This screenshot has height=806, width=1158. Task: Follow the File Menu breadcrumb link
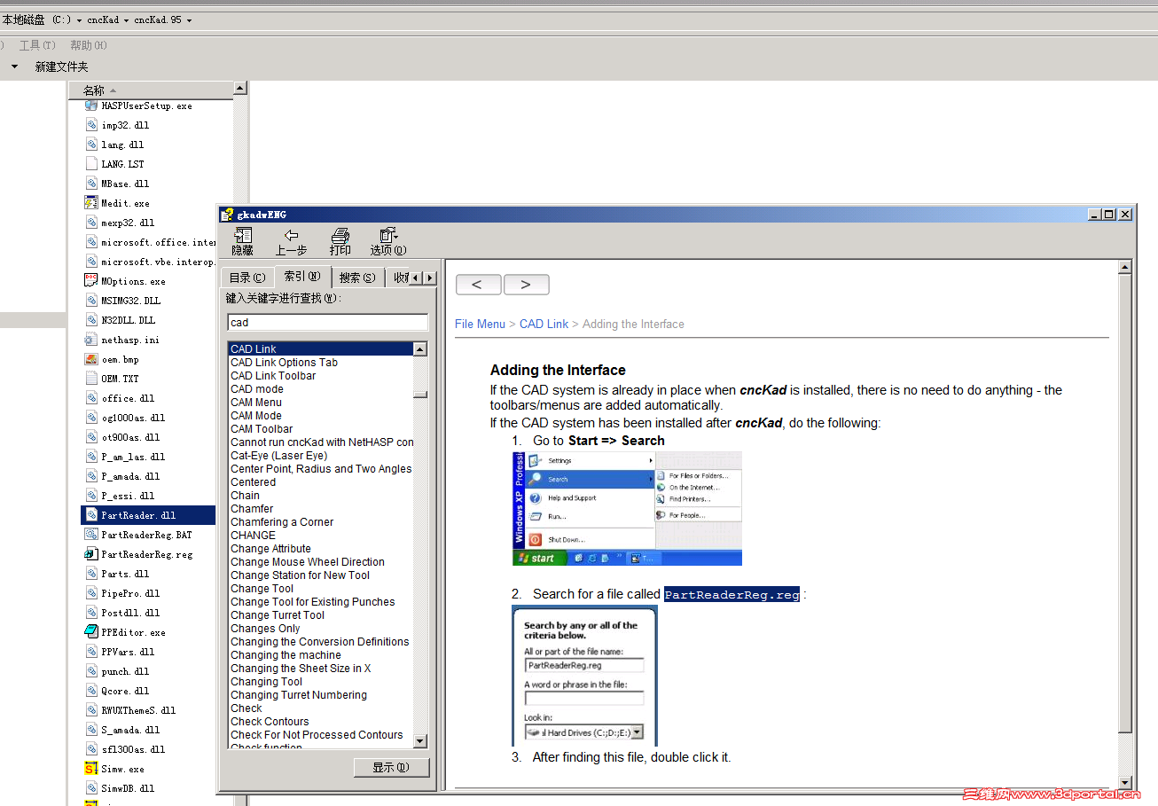click(480, 325)
